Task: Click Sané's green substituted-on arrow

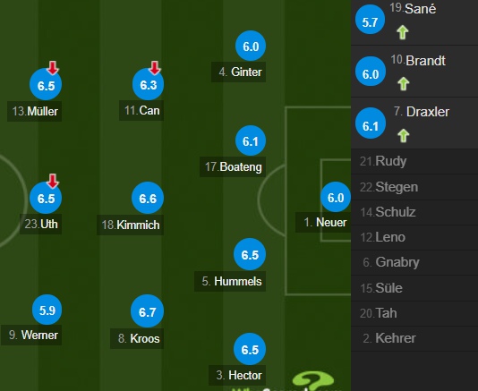Action: (x=403, y=32)
